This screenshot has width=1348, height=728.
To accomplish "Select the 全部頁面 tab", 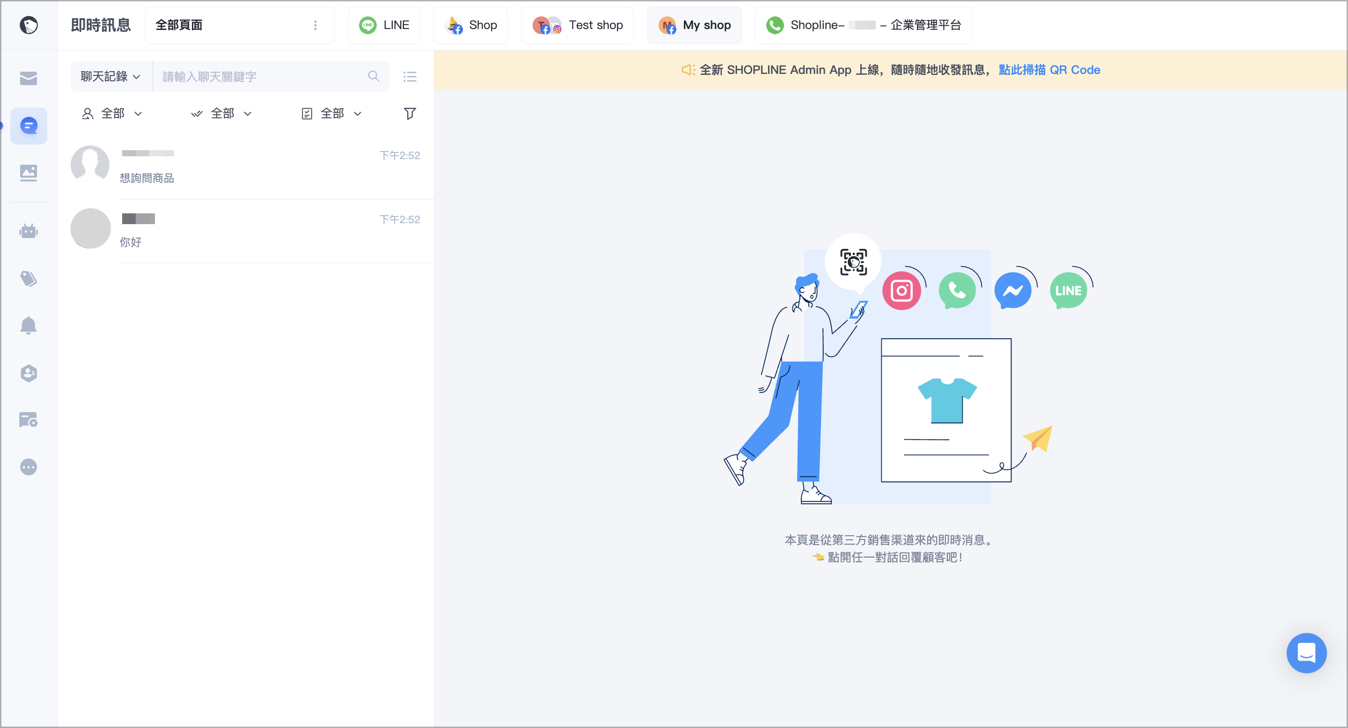I will click(x=240, y=25).
